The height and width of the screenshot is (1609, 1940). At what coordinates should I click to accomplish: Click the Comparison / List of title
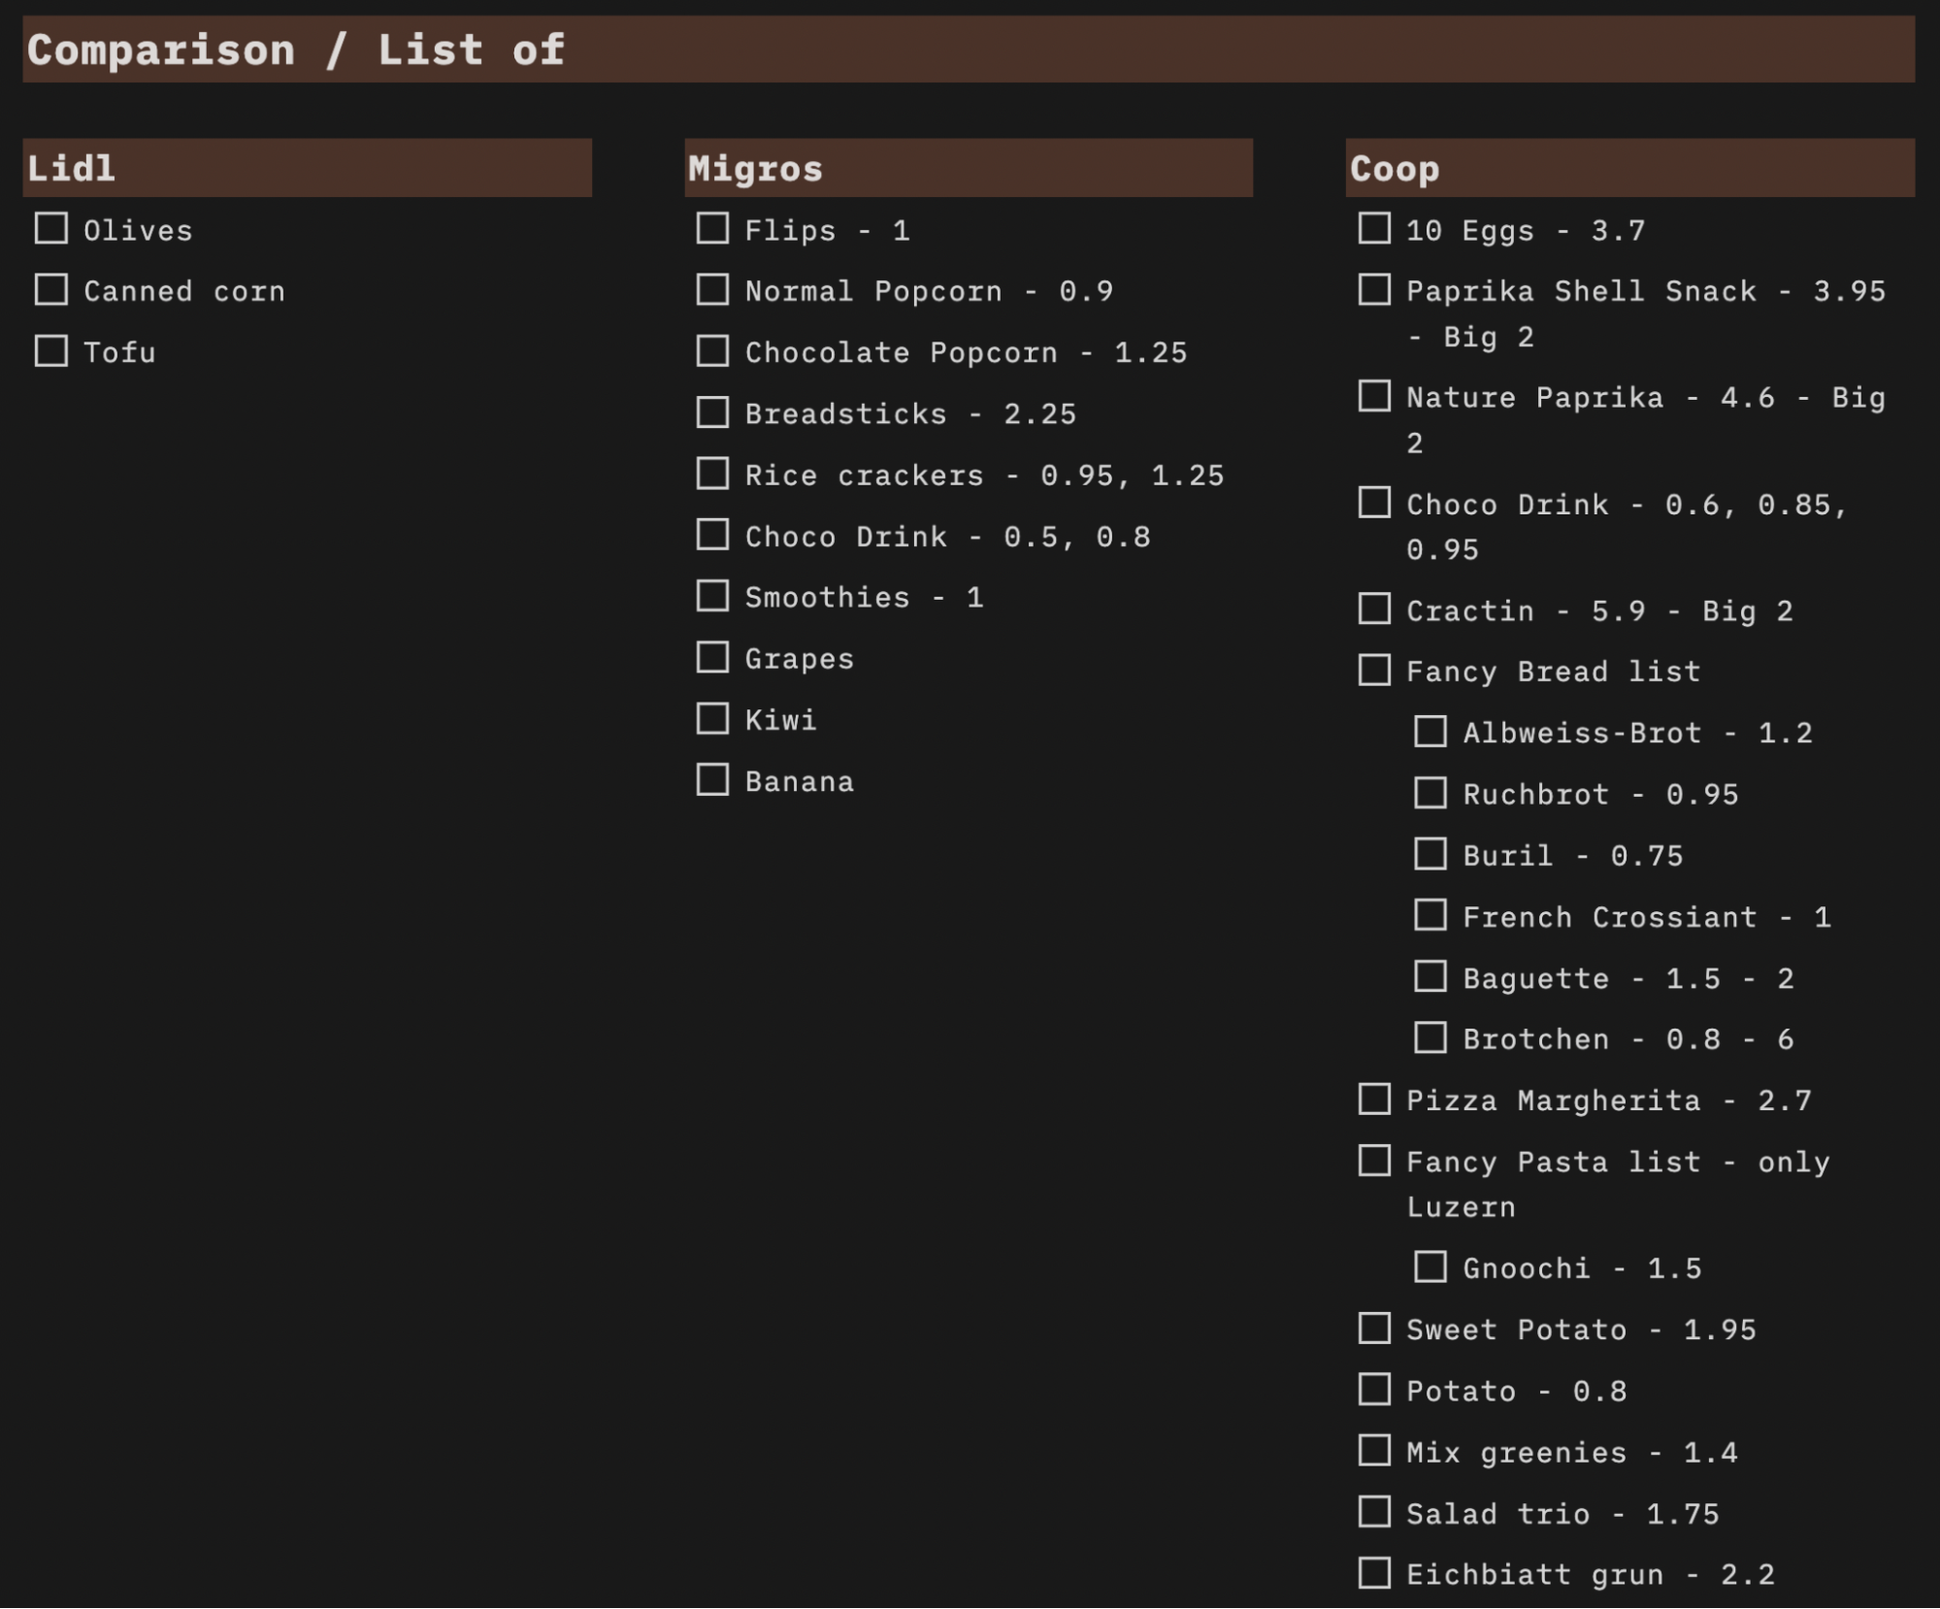click(296, 49)
